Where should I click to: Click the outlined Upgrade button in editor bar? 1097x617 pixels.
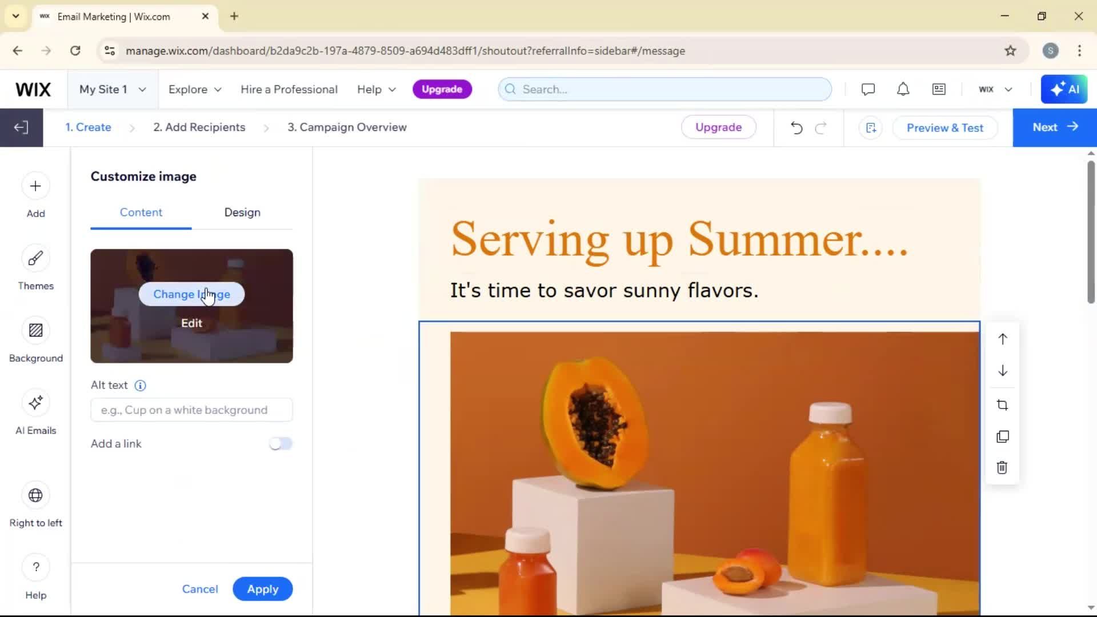[718, 127]
